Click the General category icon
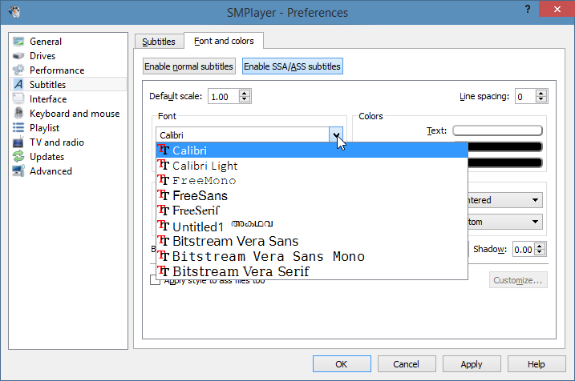 tap(18, 42)
